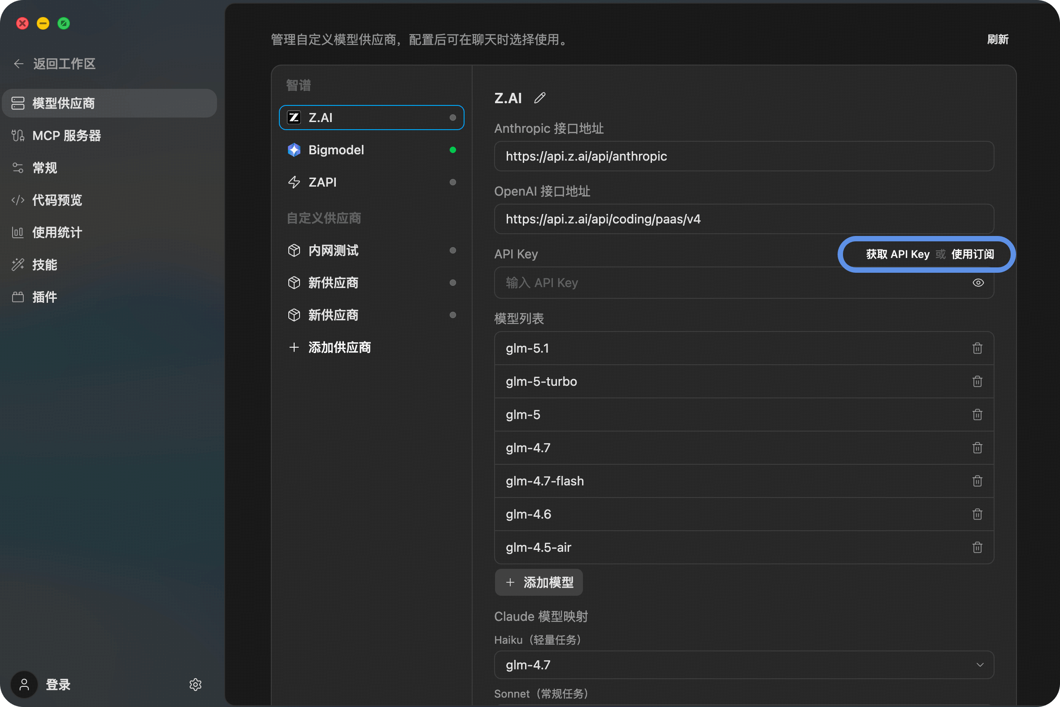This screenshot has width=1060, height=707.
Task: Delete the glm-5-turbo model entry
Action: (977, 381)
